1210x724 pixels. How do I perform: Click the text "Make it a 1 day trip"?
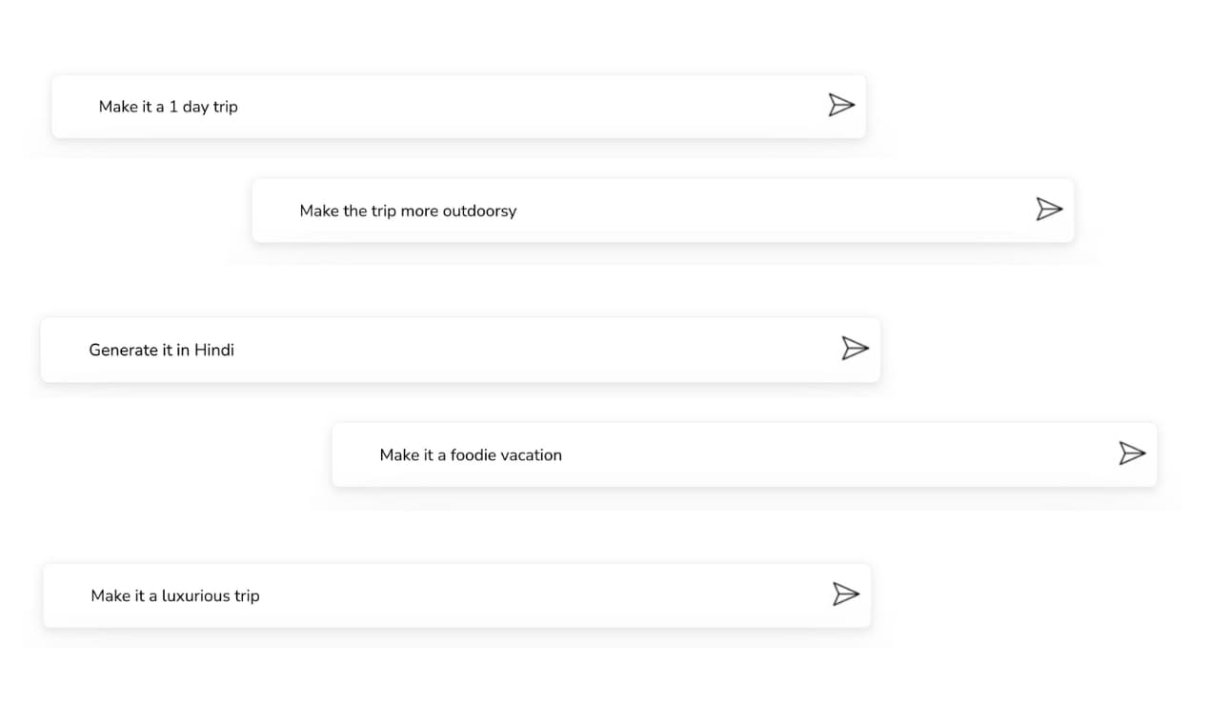[169, 107]
